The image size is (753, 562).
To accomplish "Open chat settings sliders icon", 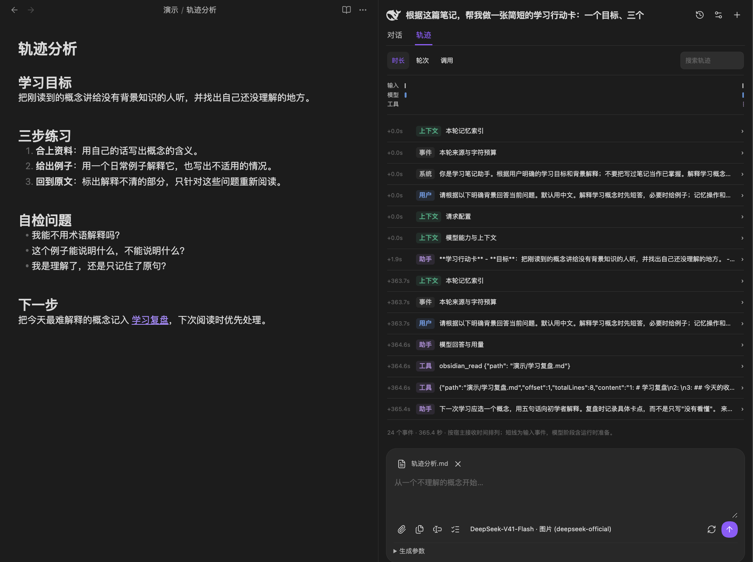I will click(x=718, y=15).
